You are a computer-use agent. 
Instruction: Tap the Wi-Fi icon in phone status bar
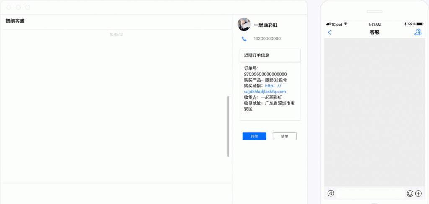click(346, 24)
